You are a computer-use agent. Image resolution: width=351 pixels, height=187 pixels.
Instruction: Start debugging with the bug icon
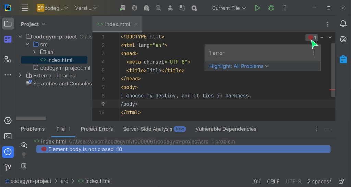click(271, 8)
